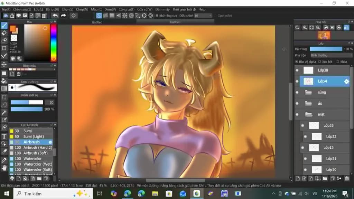Click rotate right icon in Navigator
This screenshot has width=354, height=199.
click(339, 28)
